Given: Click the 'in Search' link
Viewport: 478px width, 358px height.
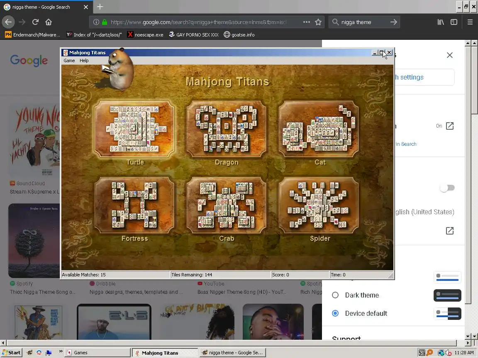Looking at the screenshot, I should click(x=406, y=144).
